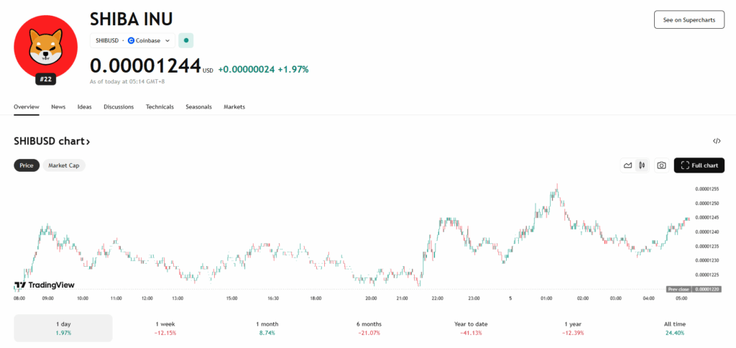This screenshot has height=348, width=736.
Task: Open the Seasonals tab
Action: (x=198, y=107)
